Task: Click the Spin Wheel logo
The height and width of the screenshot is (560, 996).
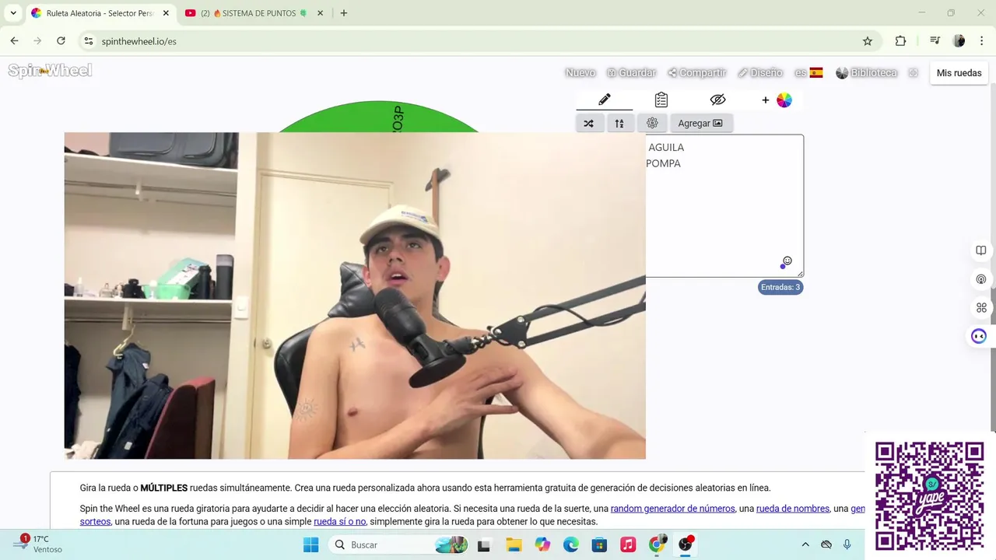Action: tap(50, 71)
